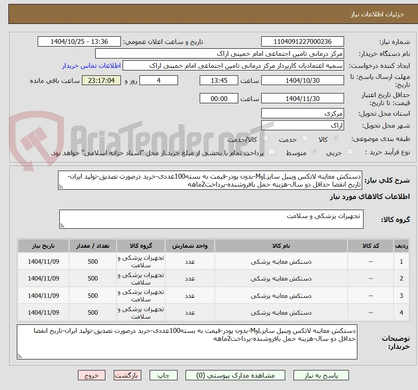The width and height of the screenshot is (418, 390).
Task: Click the استان محل تحویل field مرکزی
Action: [x=302, y=113]
